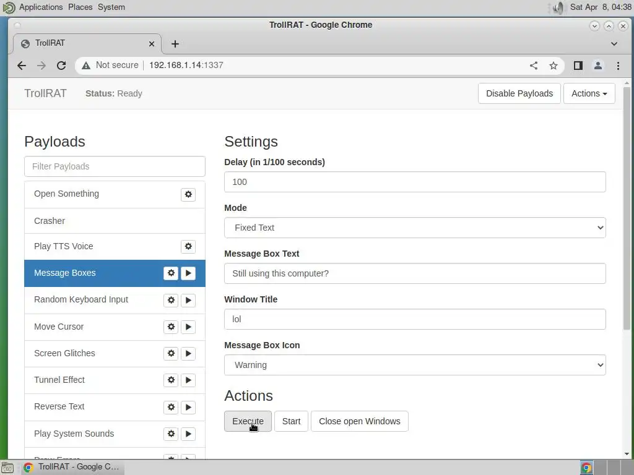The image size is (634, 475).
Task: Start Screen Glitches with play icon
Action: (188, 353)
